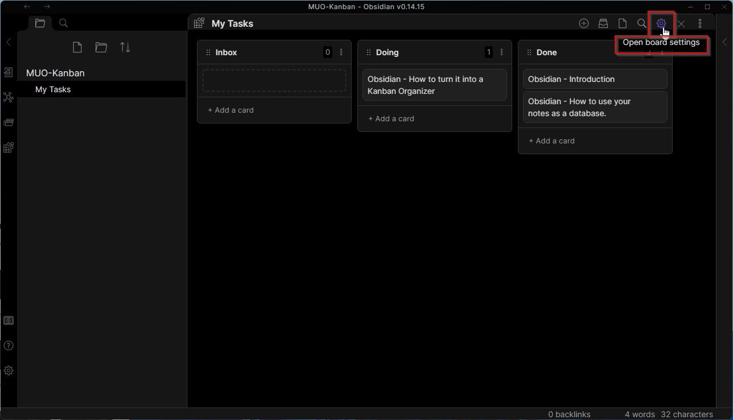Select the Obsidian - Introduction card
733x420 pixels.
[595, 79]
